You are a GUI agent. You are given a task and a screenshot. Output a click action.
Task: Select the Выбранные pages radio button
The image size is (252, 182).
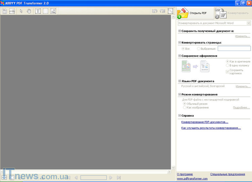[x=199, y=49]
